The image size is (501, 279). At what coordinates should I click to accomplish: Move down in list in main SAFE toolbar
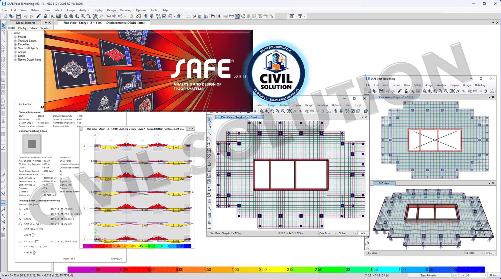coord(151,16)
